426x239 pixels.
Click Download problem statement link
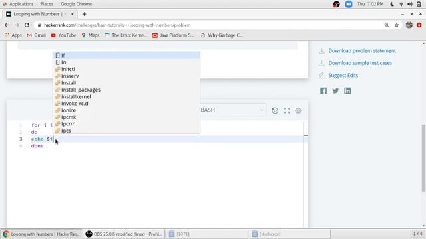[362, 51]
